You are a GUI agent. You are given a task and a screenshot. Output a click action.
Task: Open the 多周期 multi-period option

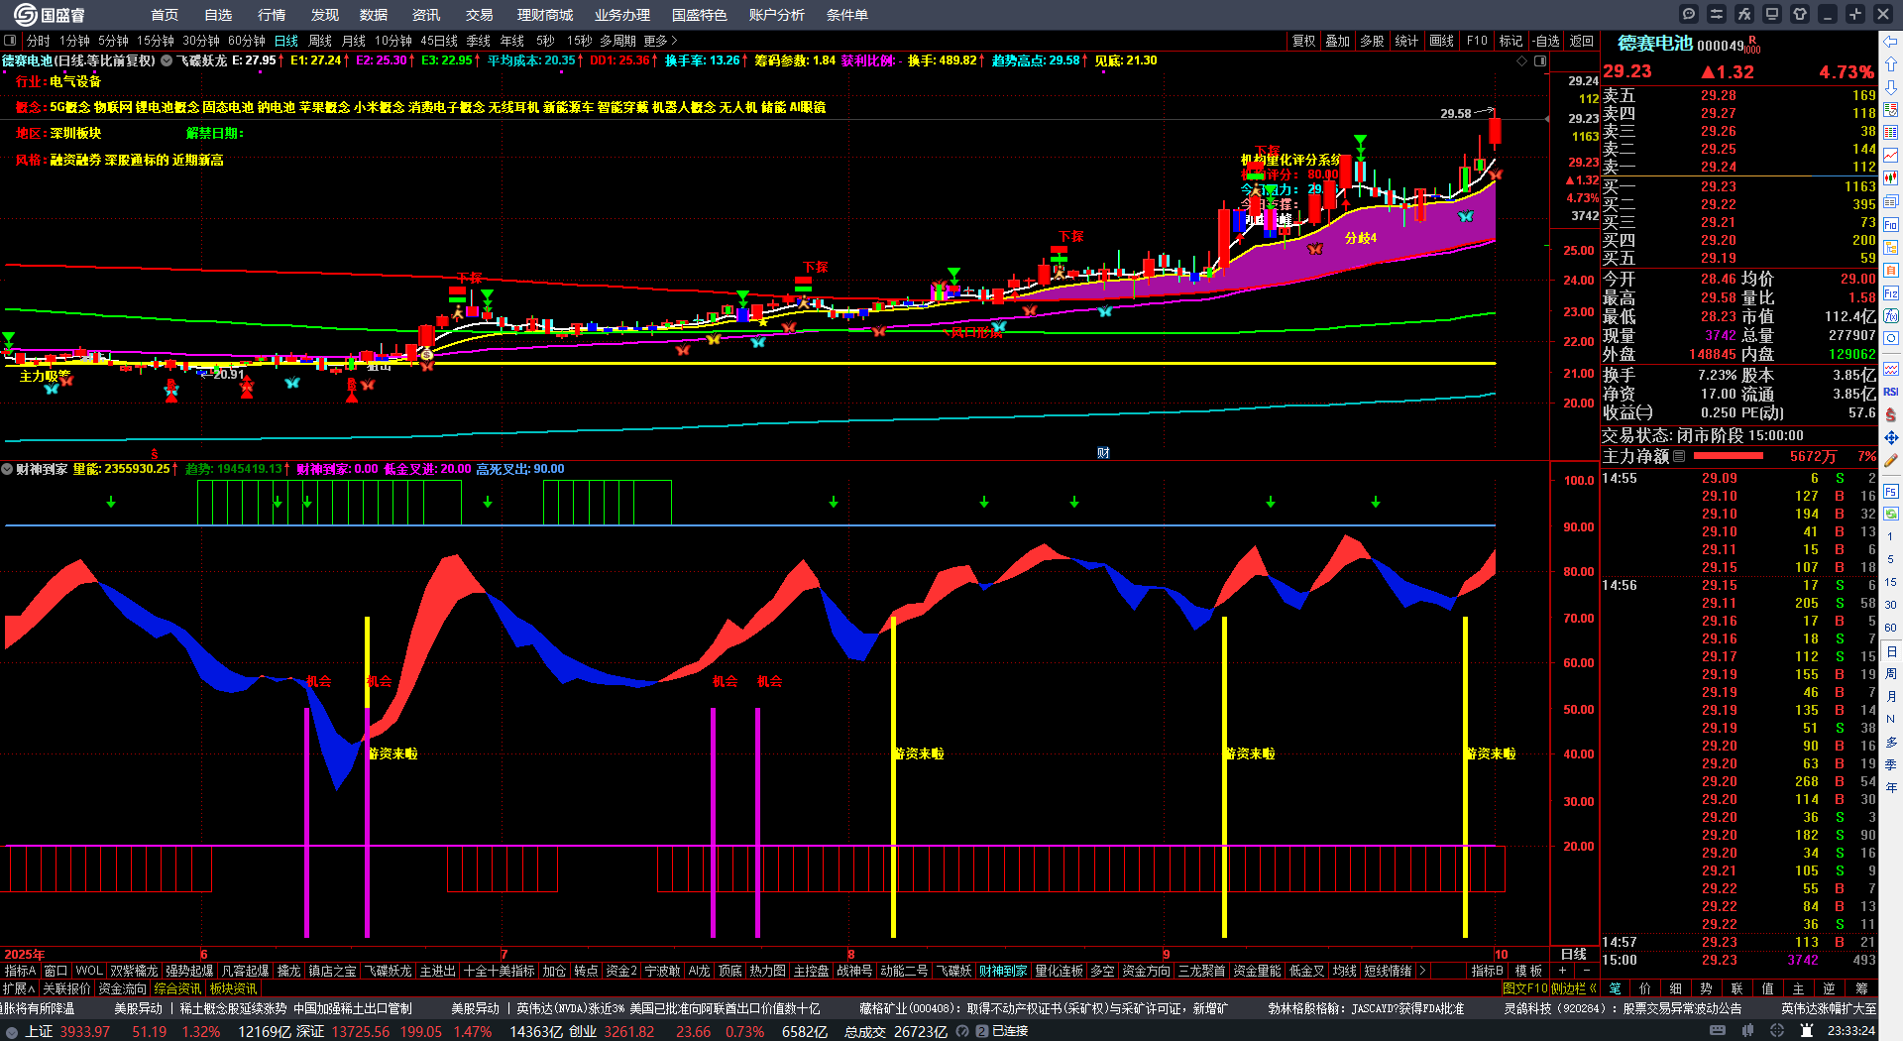click(x=617, y=41)
